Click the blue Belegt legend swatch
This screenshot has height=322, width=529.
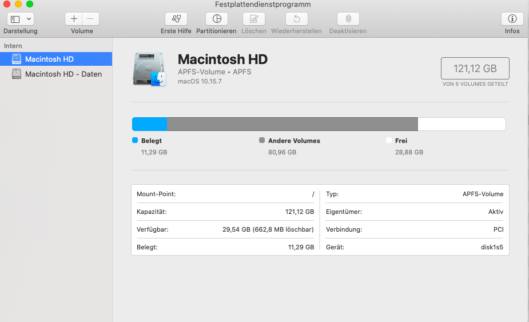(135, 140)
